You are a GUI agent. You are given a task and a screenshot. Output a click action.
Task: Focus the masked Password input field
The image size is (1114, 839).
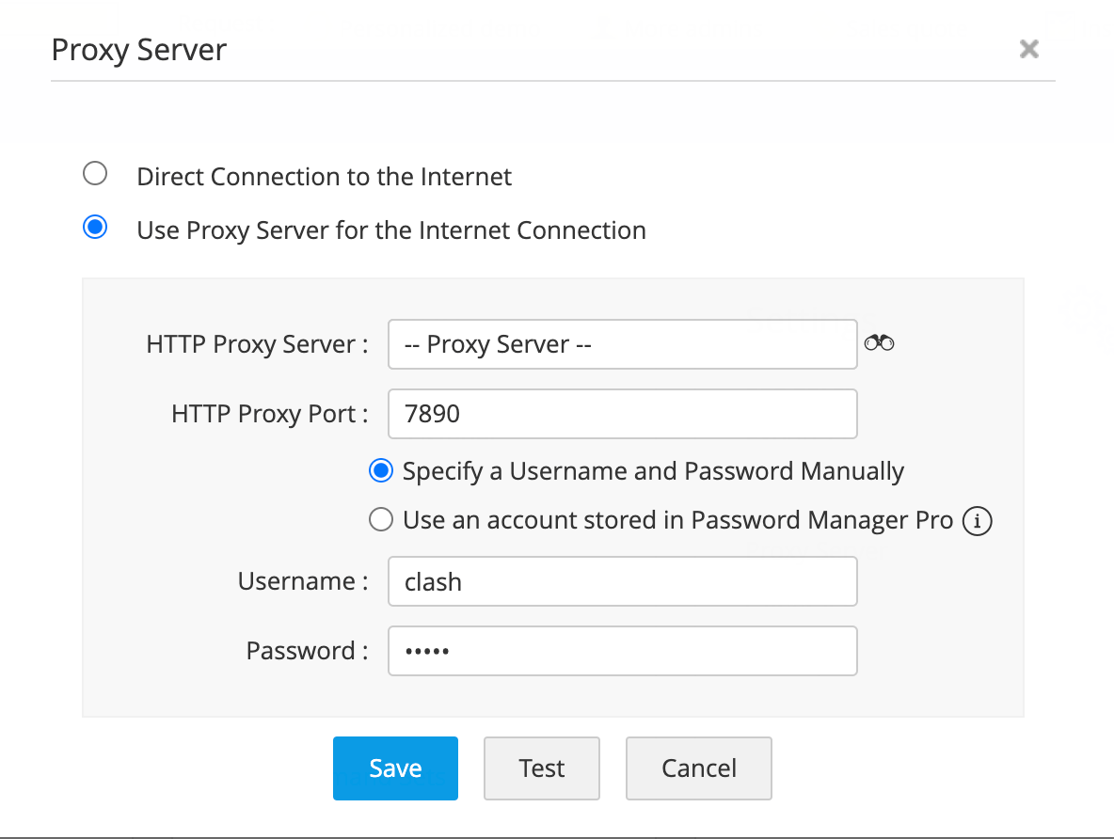(x=622, y=651)
